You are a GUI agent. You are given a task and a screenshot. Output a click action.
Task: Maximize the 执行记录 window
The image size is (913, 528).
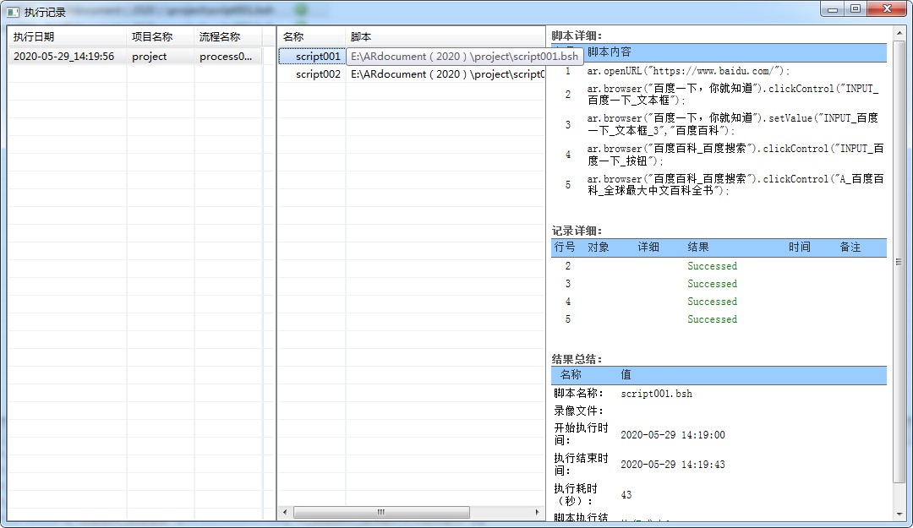[x=856, y=8]
